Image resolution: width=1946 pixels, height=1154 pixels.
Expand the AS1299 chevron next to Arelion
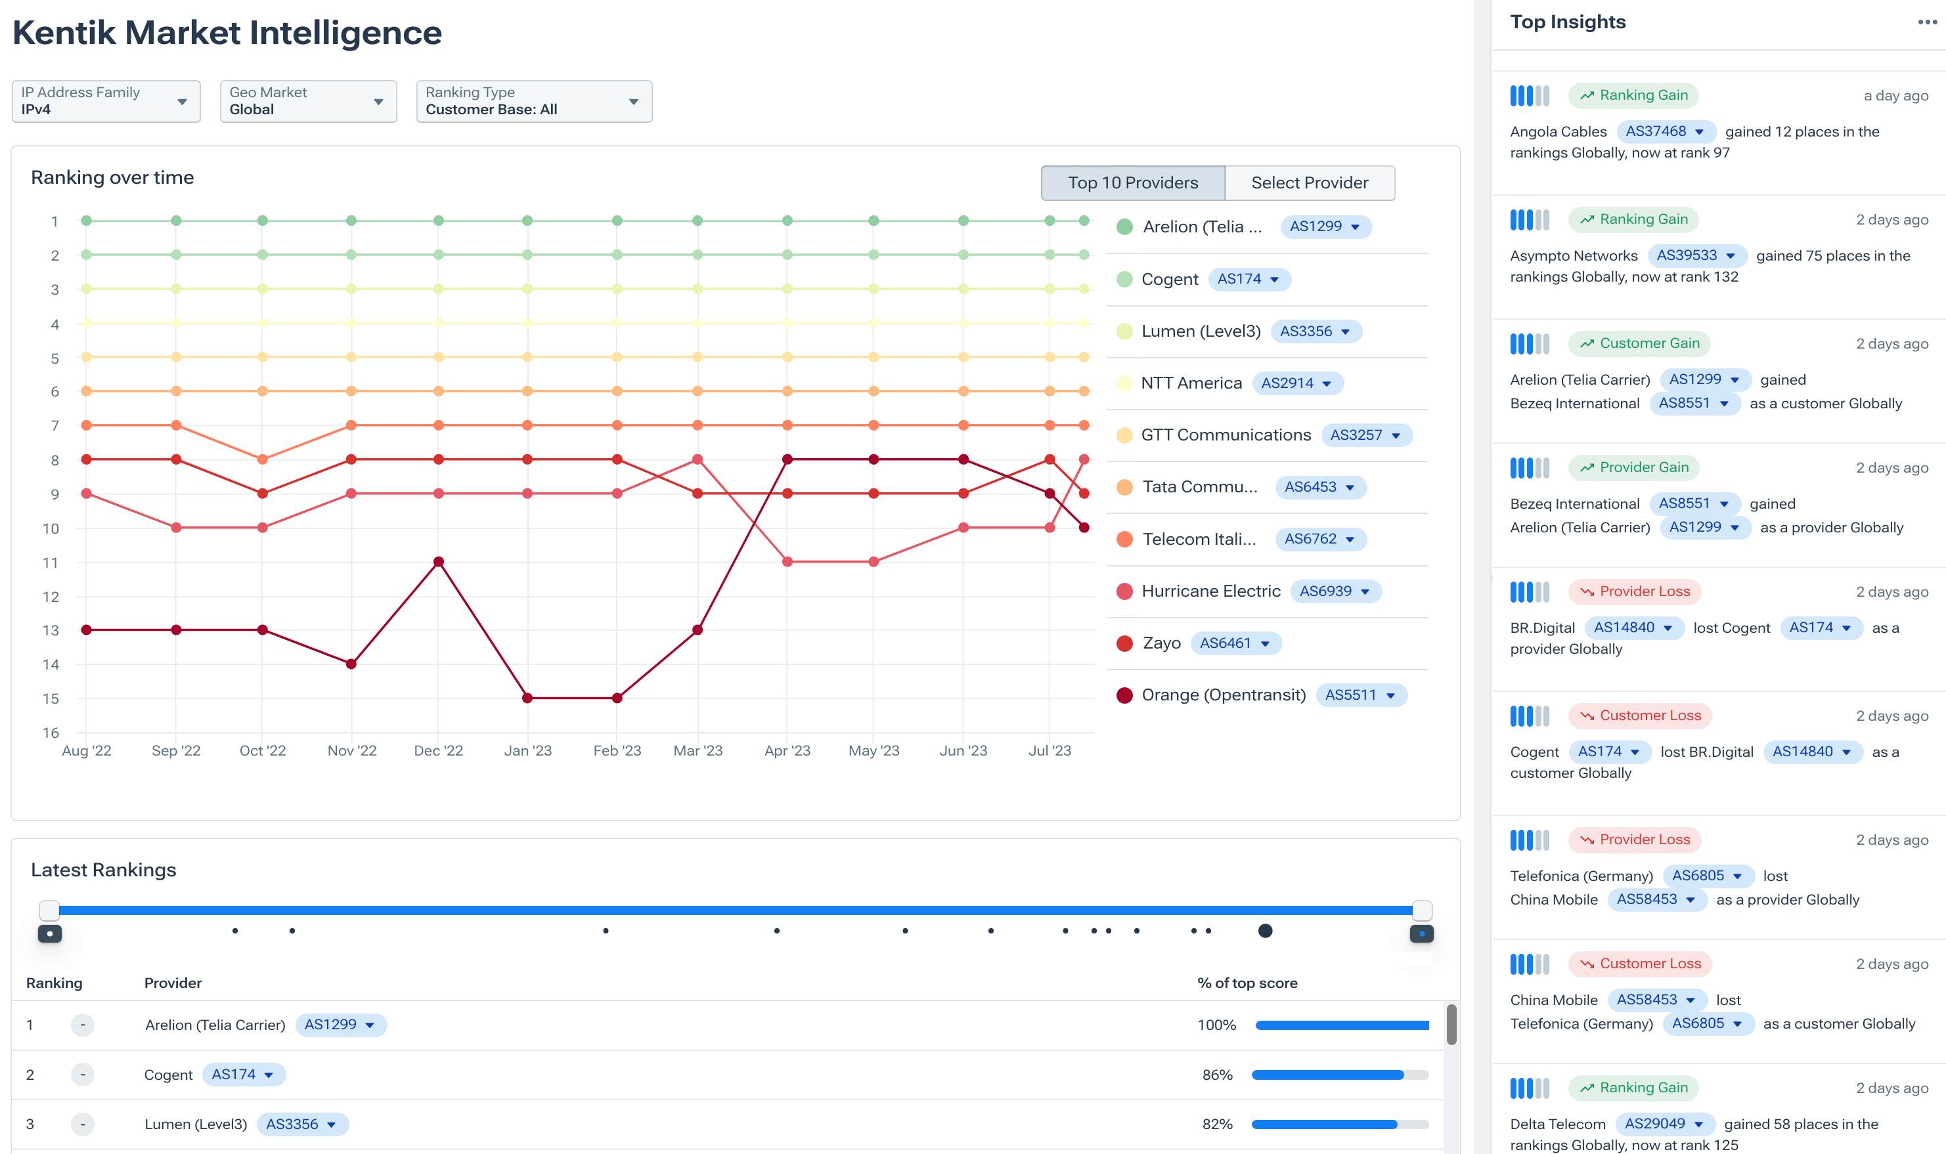point(1356,226)
